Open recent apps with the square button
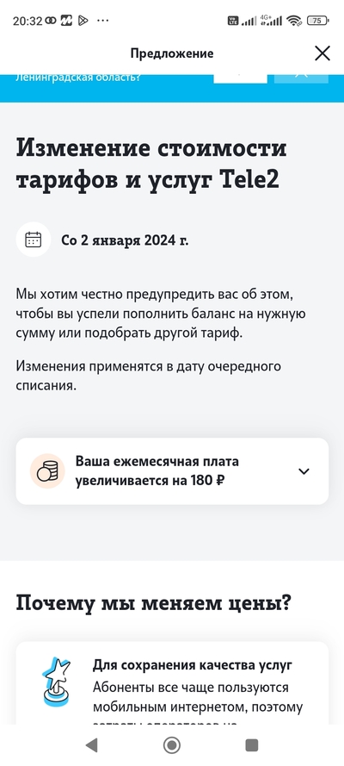 click(252, 745)
